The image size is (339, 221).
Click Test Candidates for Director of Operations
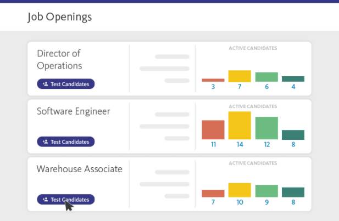point(66,84)
